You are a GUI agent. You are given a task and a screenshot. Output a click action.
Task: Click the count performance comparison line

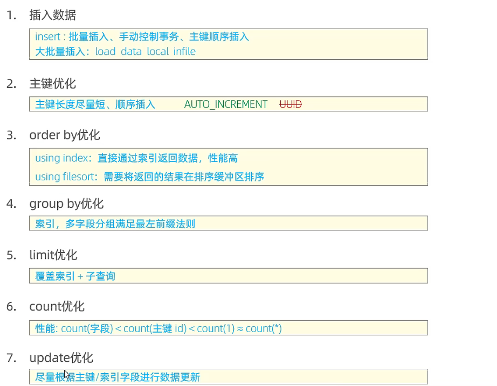point(158,328)
